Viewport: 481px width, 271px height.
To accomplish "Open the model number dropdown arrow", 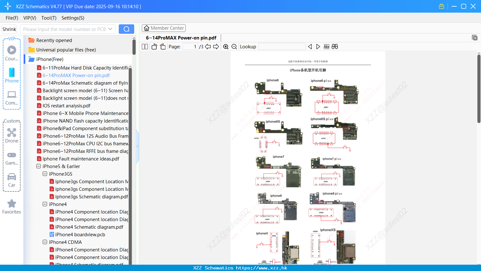I will point(110,29).
